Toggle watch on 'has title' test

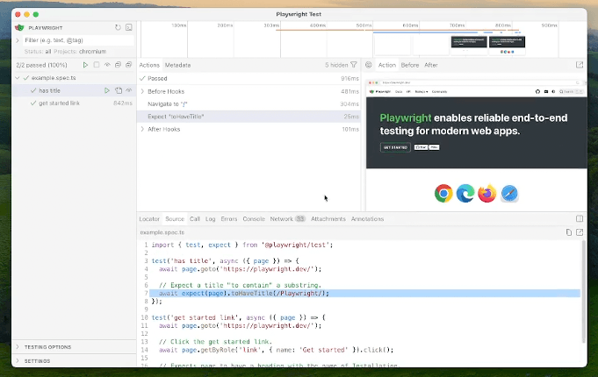tap(129, 90)
